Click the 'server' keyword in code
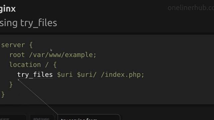214x120 pixels. 13,45
